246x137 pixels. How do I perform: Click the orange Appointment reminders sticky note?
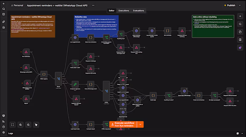[x=33, y=26]
